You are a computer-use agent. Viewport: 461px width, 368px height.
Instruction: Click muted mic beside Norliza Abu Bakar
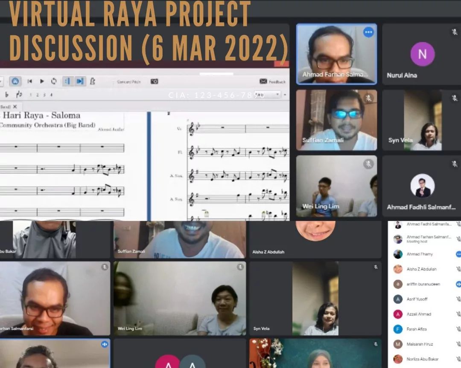click(x=458, y=359)
